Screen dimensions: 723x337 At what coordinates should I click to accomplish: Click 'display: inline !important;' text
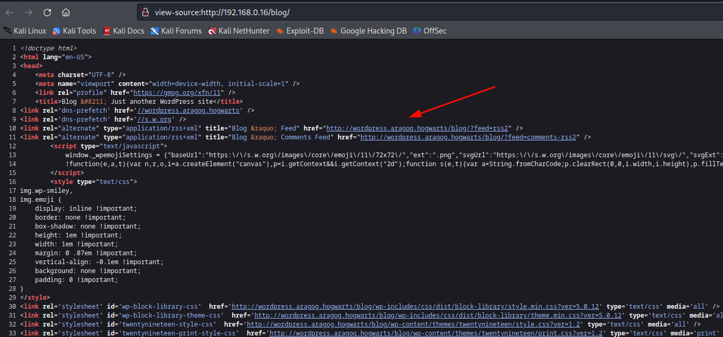tap(86, 208)
